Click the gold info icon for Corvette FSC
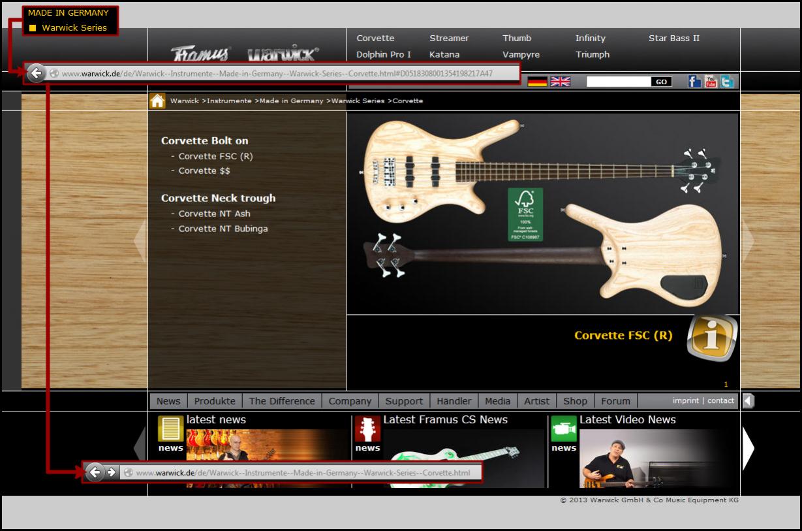 click(x=712, y=338)
